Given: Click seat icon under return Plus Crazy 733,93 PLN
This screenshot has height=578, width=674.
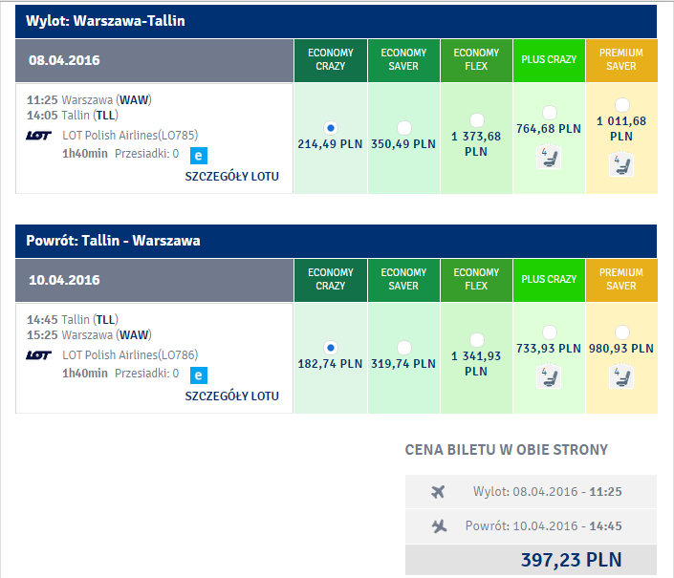Looking at the screenshot, I should pyautogui.click(x=549, y=377).
